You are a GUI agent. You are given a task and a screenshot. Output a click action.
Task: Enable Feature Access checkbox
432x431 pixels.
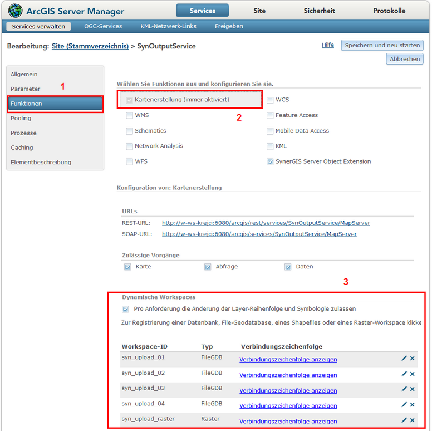click(270, 115)
